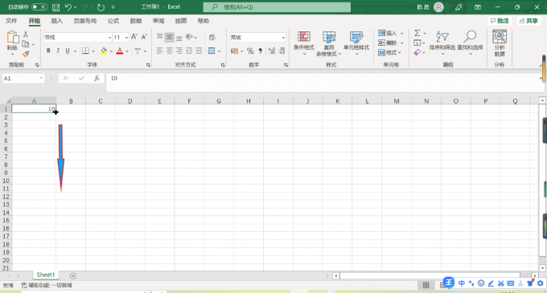This screenshot has width=547, height=293.
Task: Open the number format (常规) dropdown
Action: click(x=283, y=37)
